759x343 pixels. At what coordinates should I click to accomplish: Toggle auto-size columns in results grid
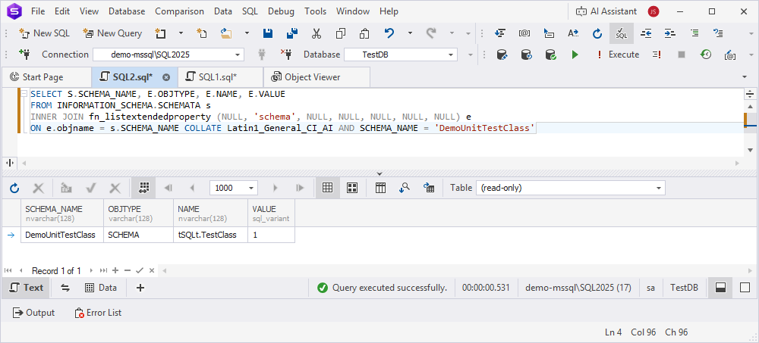pyautogui.click(x=143, y=188)
